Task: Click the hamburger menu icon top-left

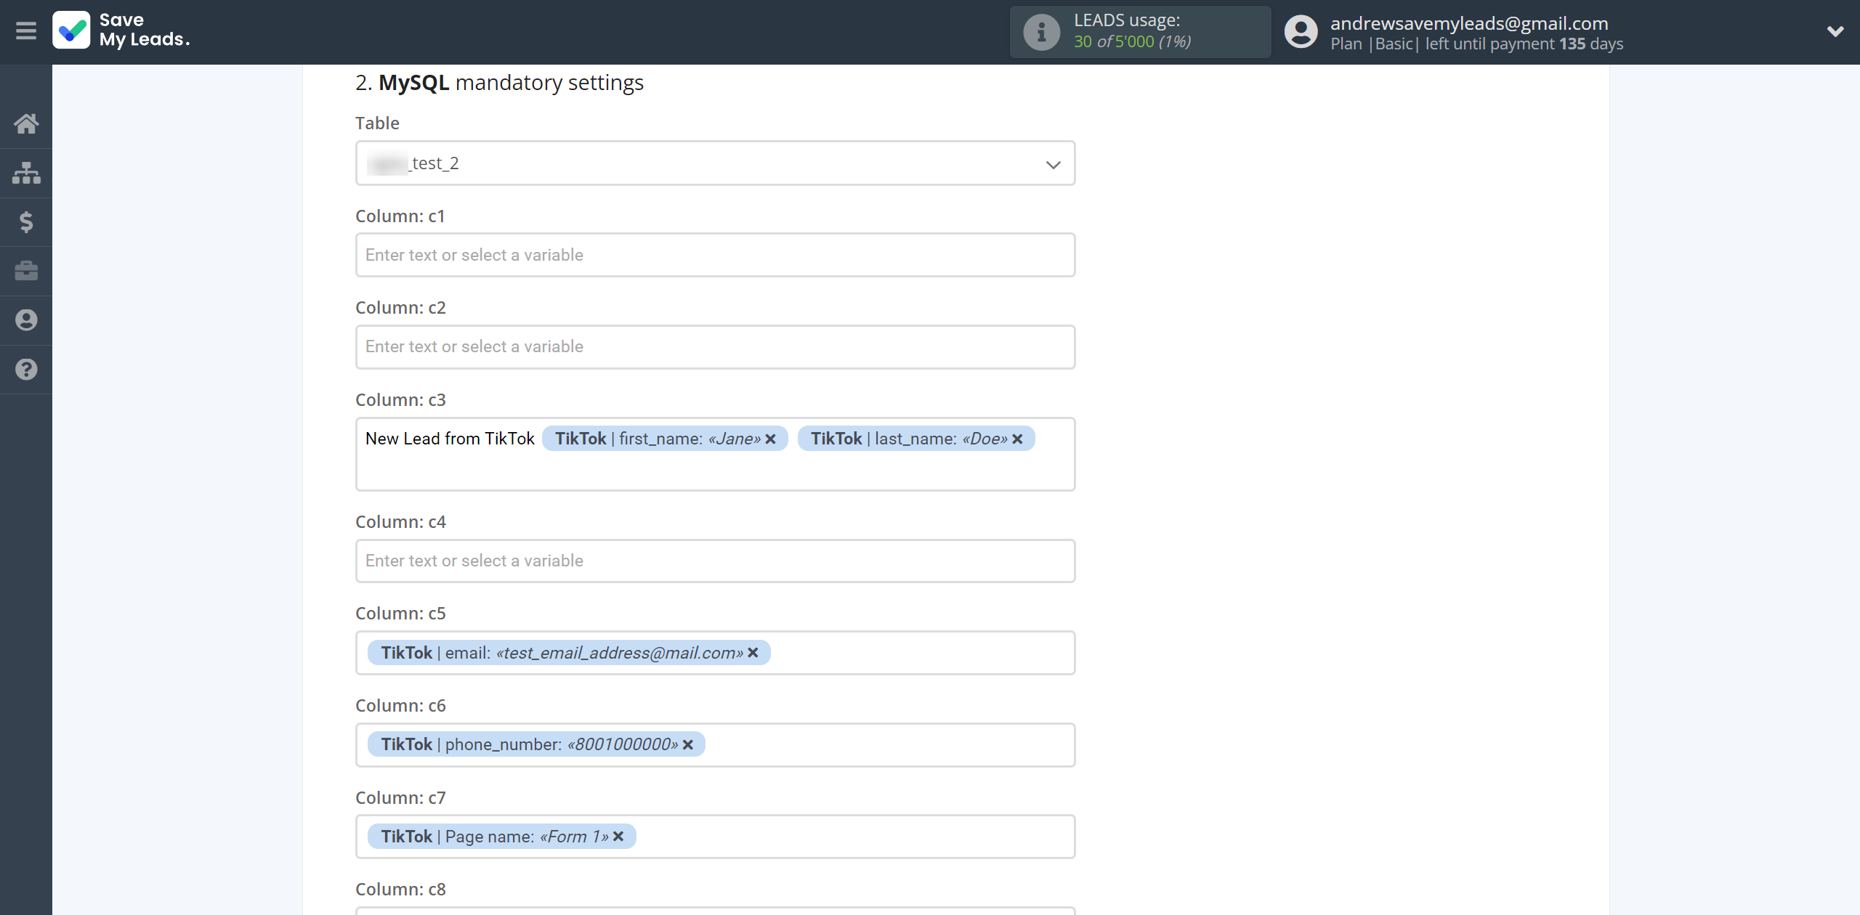Action: click(x=26, y=30)
